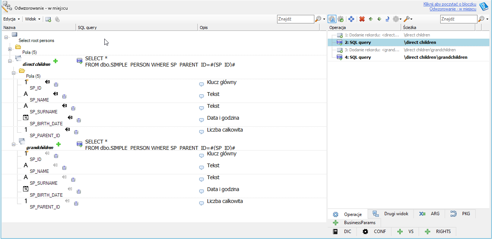Open the wrench tools dropdown
Screen dimensions: 492x239
pyautogui.click(x=408, y=19)
